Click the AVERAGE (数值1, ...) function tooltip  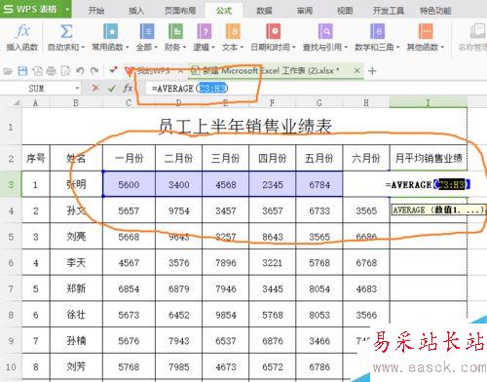click(x=438, y=210)
